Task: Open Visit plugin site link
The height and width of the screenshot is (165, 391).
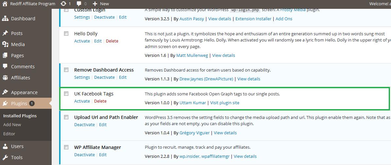Action: tap(225, 103)
